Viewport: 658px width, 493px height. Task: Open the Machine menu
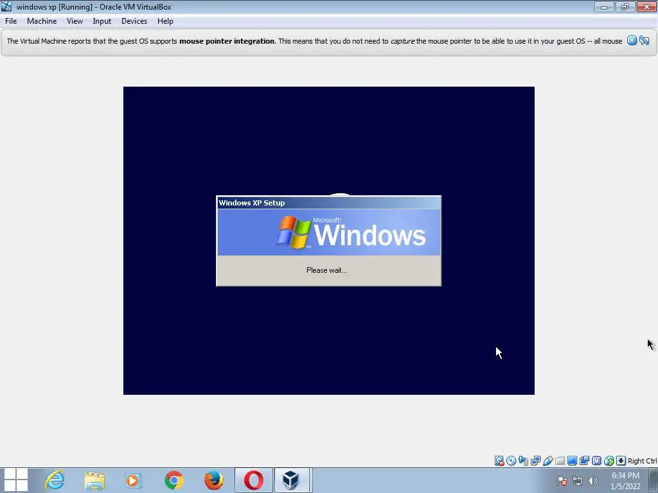point(42,21)
